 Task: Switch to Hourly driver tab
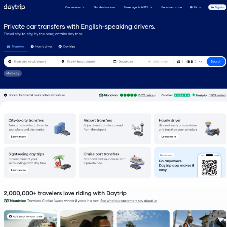tap(41, 47)
